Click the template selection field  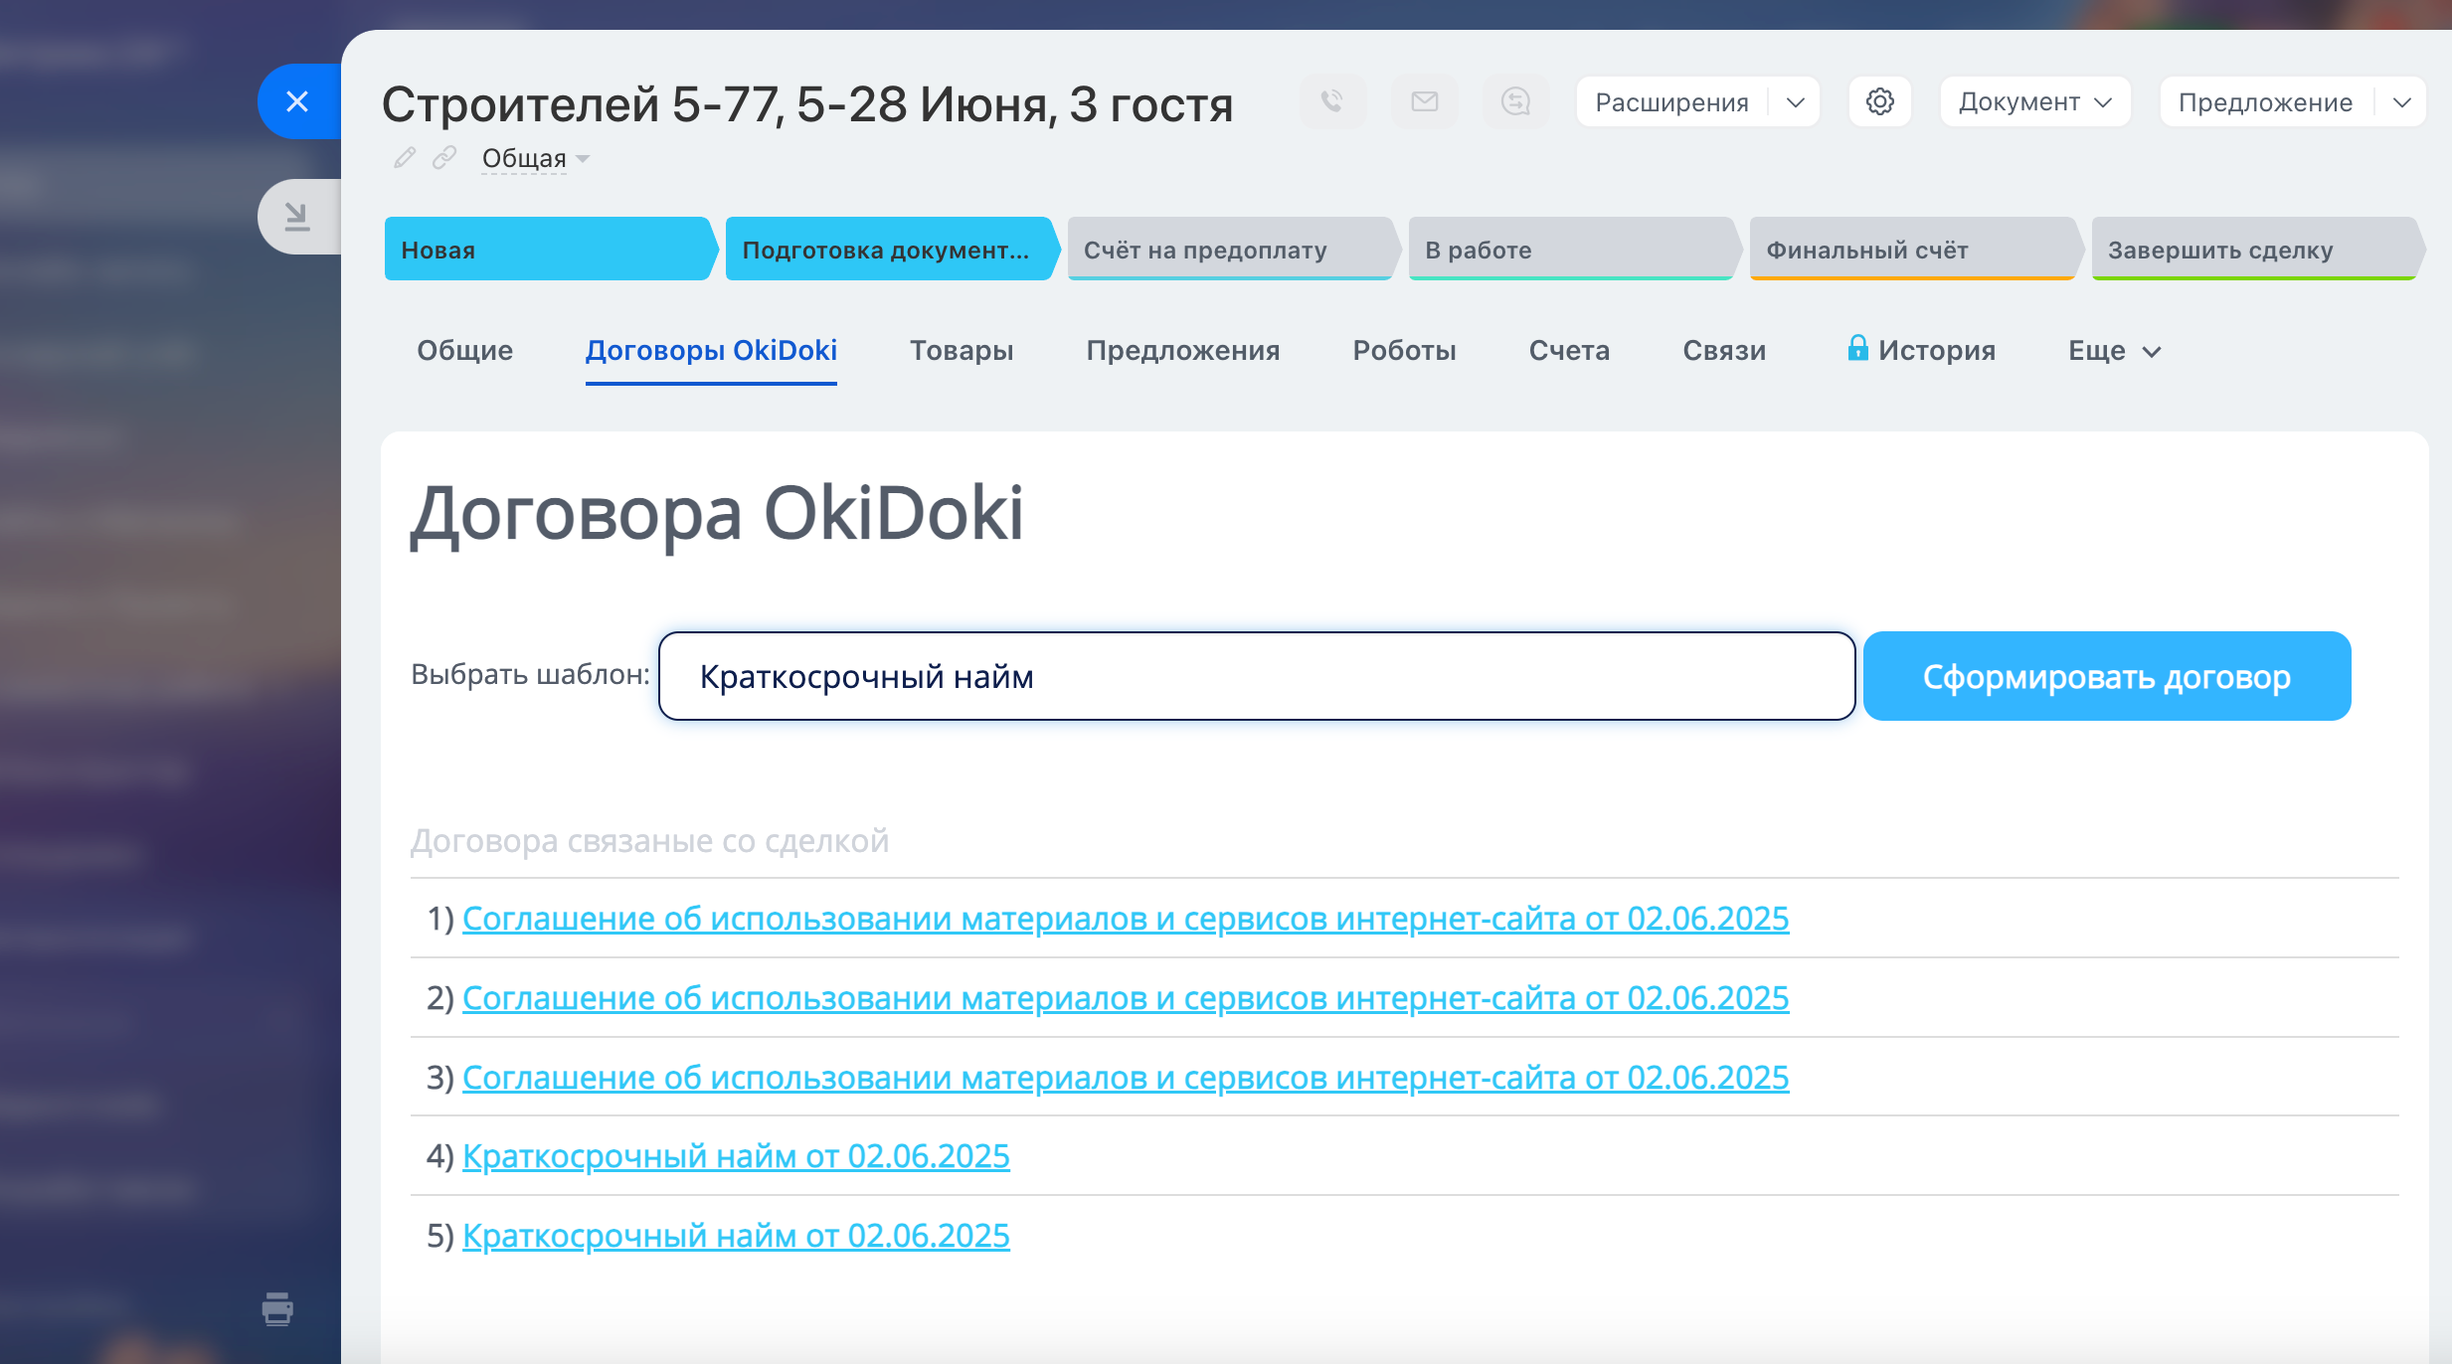[1256, 676]
